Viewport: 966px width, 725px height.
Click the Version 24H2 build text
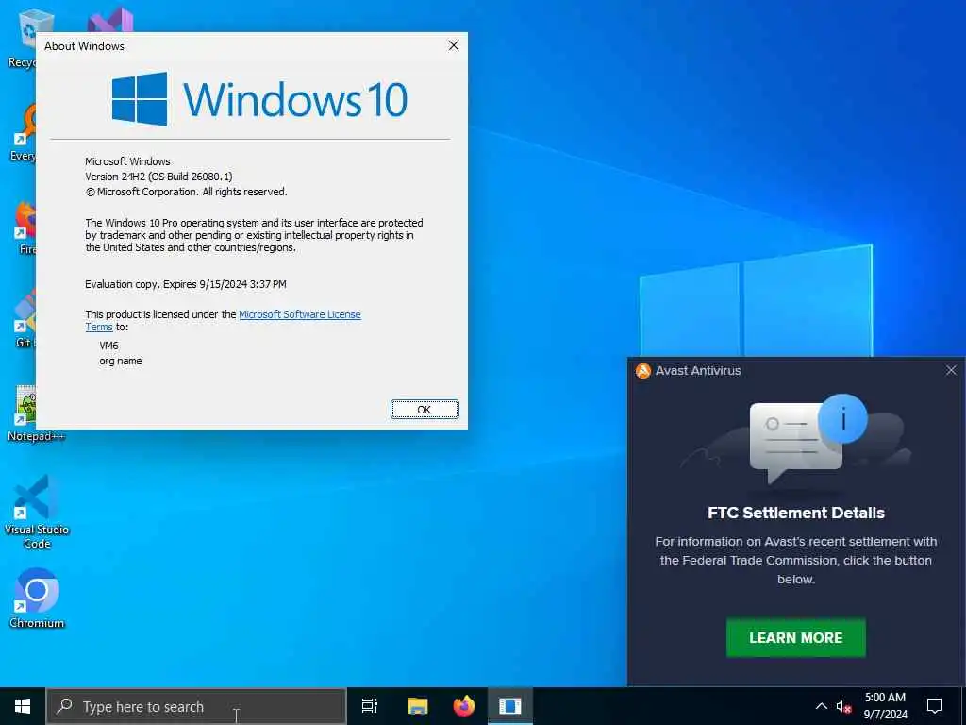(x=158, y=177)
